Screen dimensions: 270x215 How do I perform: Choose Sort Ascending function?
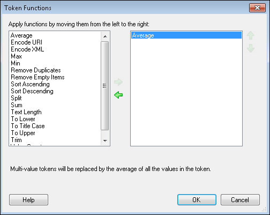coord(30,84)
